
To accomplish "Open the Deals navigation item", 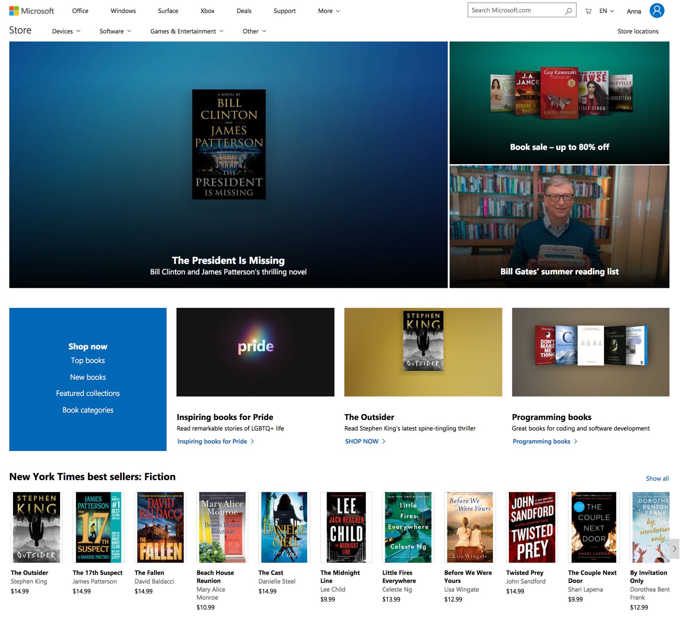I will click(244, 11).
